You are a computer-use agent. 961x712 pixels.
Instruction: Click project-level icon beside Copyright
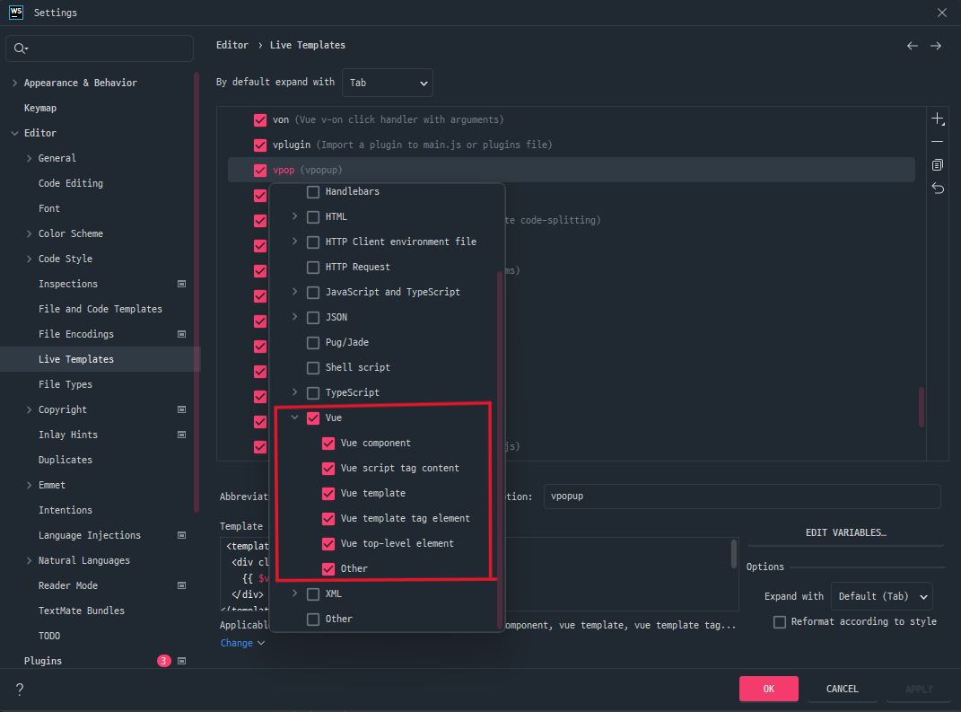(x=181, y=409)
